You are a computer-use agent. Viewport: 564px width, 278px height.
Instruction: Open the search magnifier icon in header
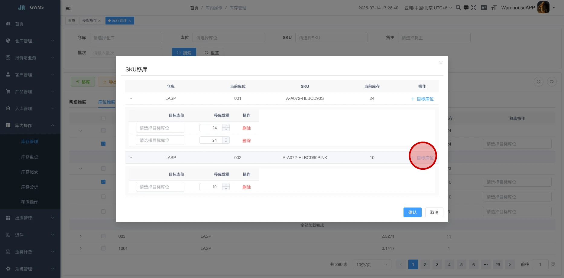458,8
